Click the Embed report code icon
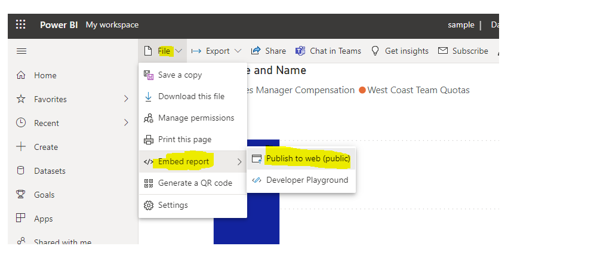Screen dimensions: 594x255 point(149,162)
